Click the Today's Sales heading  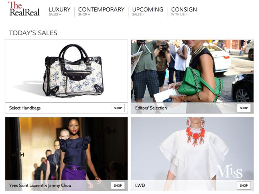tap(33, 33)
